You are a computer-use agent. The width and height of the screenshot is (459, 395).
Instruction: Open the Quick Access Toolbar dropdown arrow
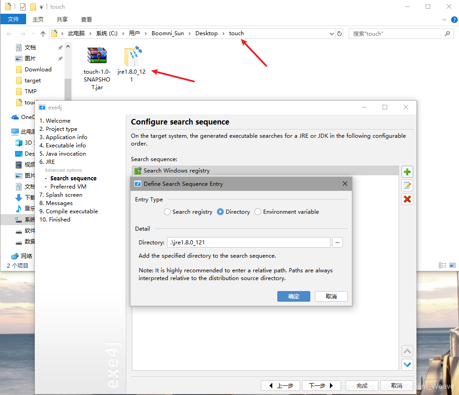point(41,7)
